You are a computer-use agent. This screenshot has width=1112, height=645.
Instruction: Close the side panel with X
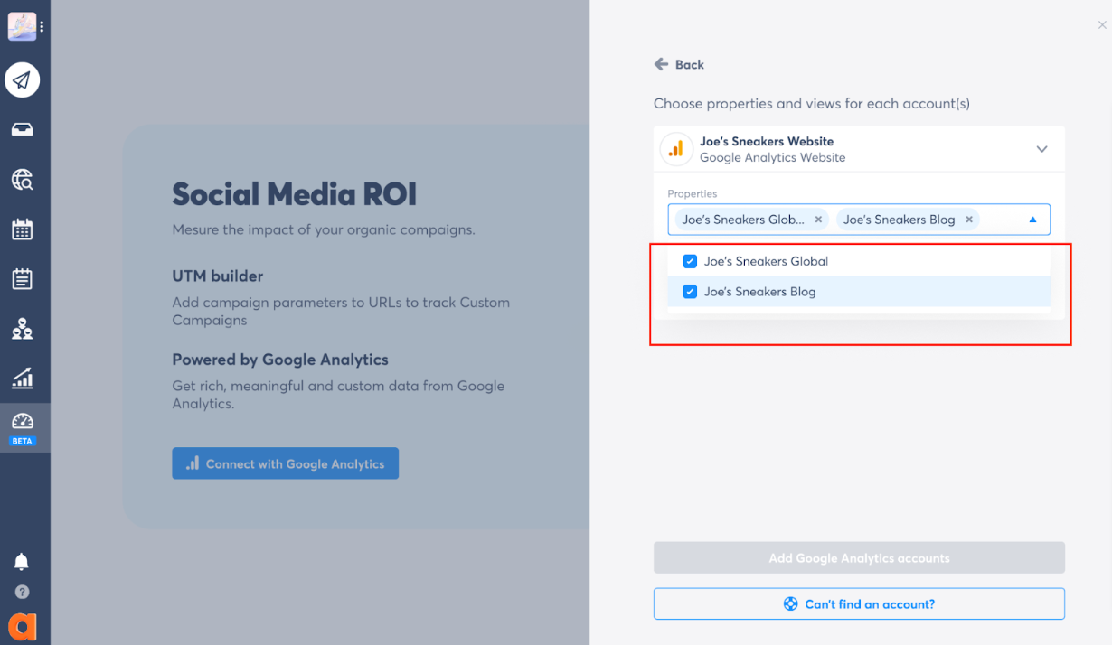pos(1102,25)
